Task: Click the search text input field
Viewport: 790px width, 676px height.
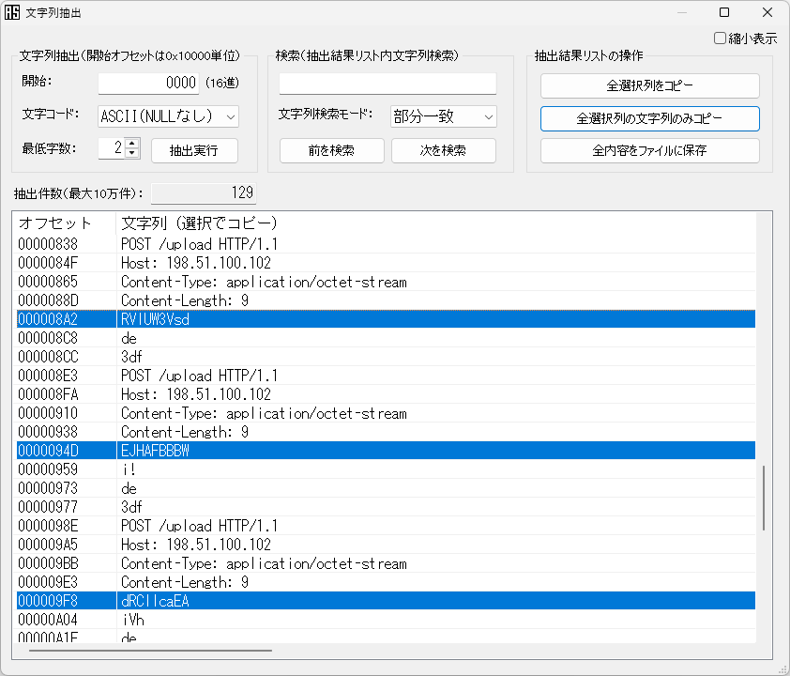Action: pyautogui.click(x=387, y=84)
